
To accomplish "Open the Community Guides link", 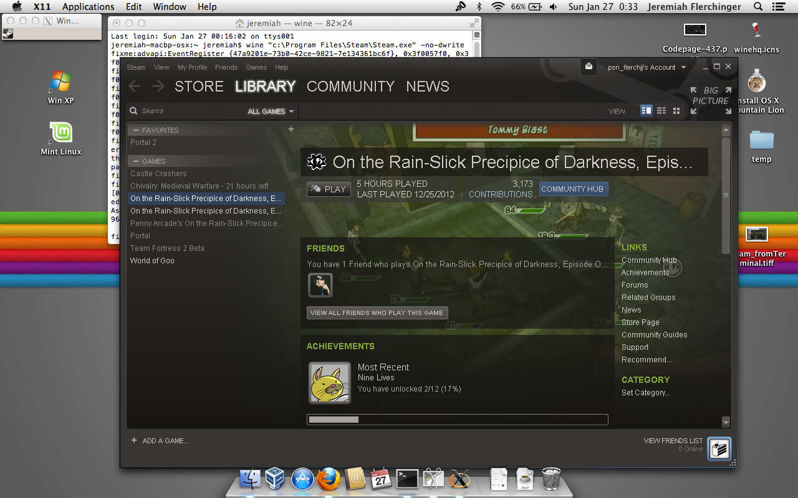I will 655,335.
